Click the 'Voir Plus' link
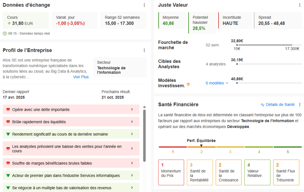This screenshot has width=304, height=192. point(81,77)
